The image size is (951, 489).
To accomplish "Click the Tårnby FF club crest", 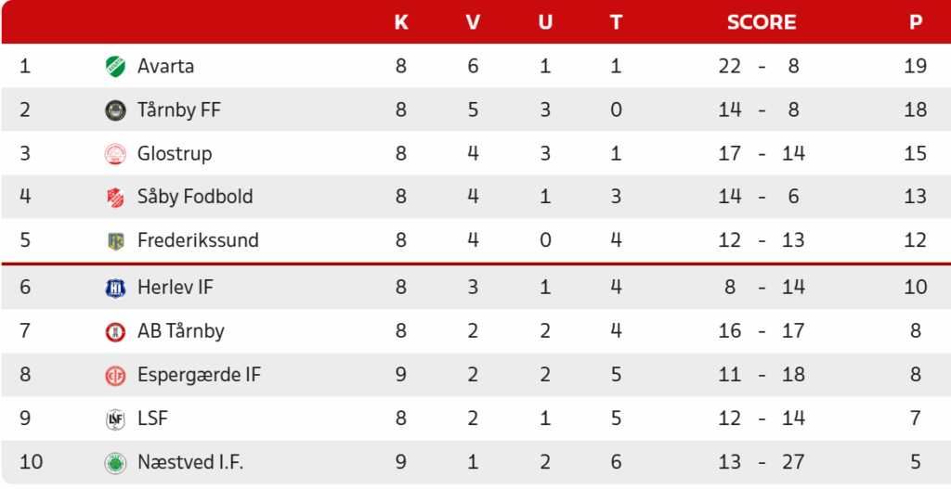I will point(115,110).
